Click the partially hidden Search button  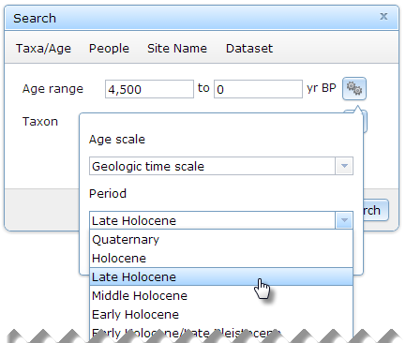376,210
